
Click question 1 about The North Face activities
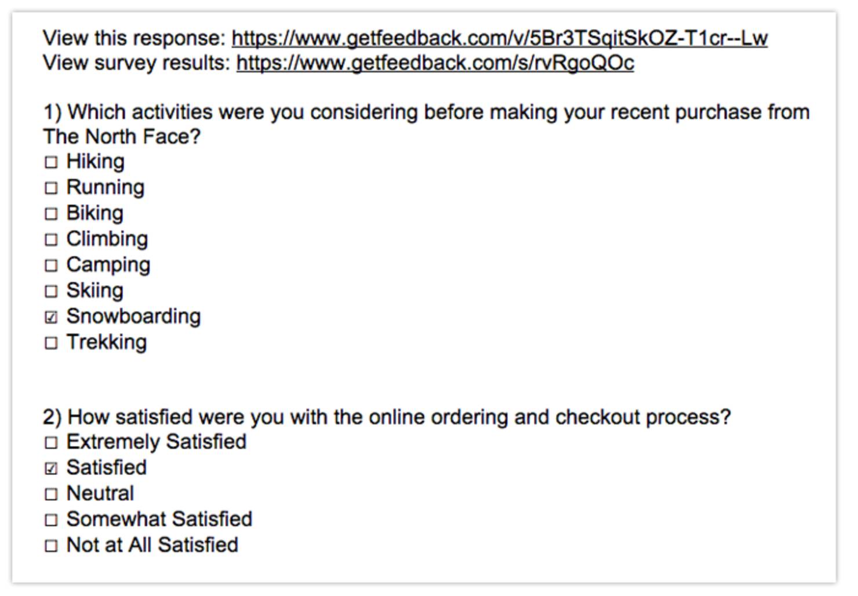click(x=426, y=124)
